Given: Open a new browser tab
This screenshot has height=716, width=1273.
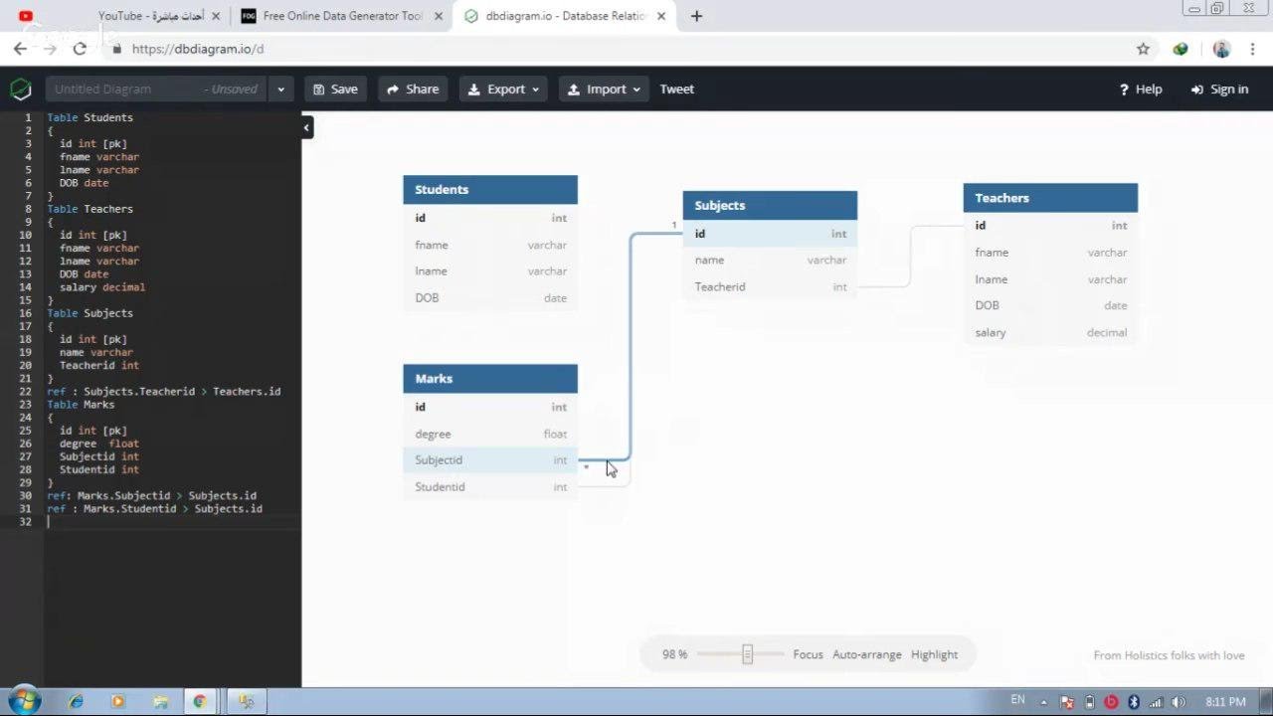Looking at the screenshot, I should click(x=696, y=16).
